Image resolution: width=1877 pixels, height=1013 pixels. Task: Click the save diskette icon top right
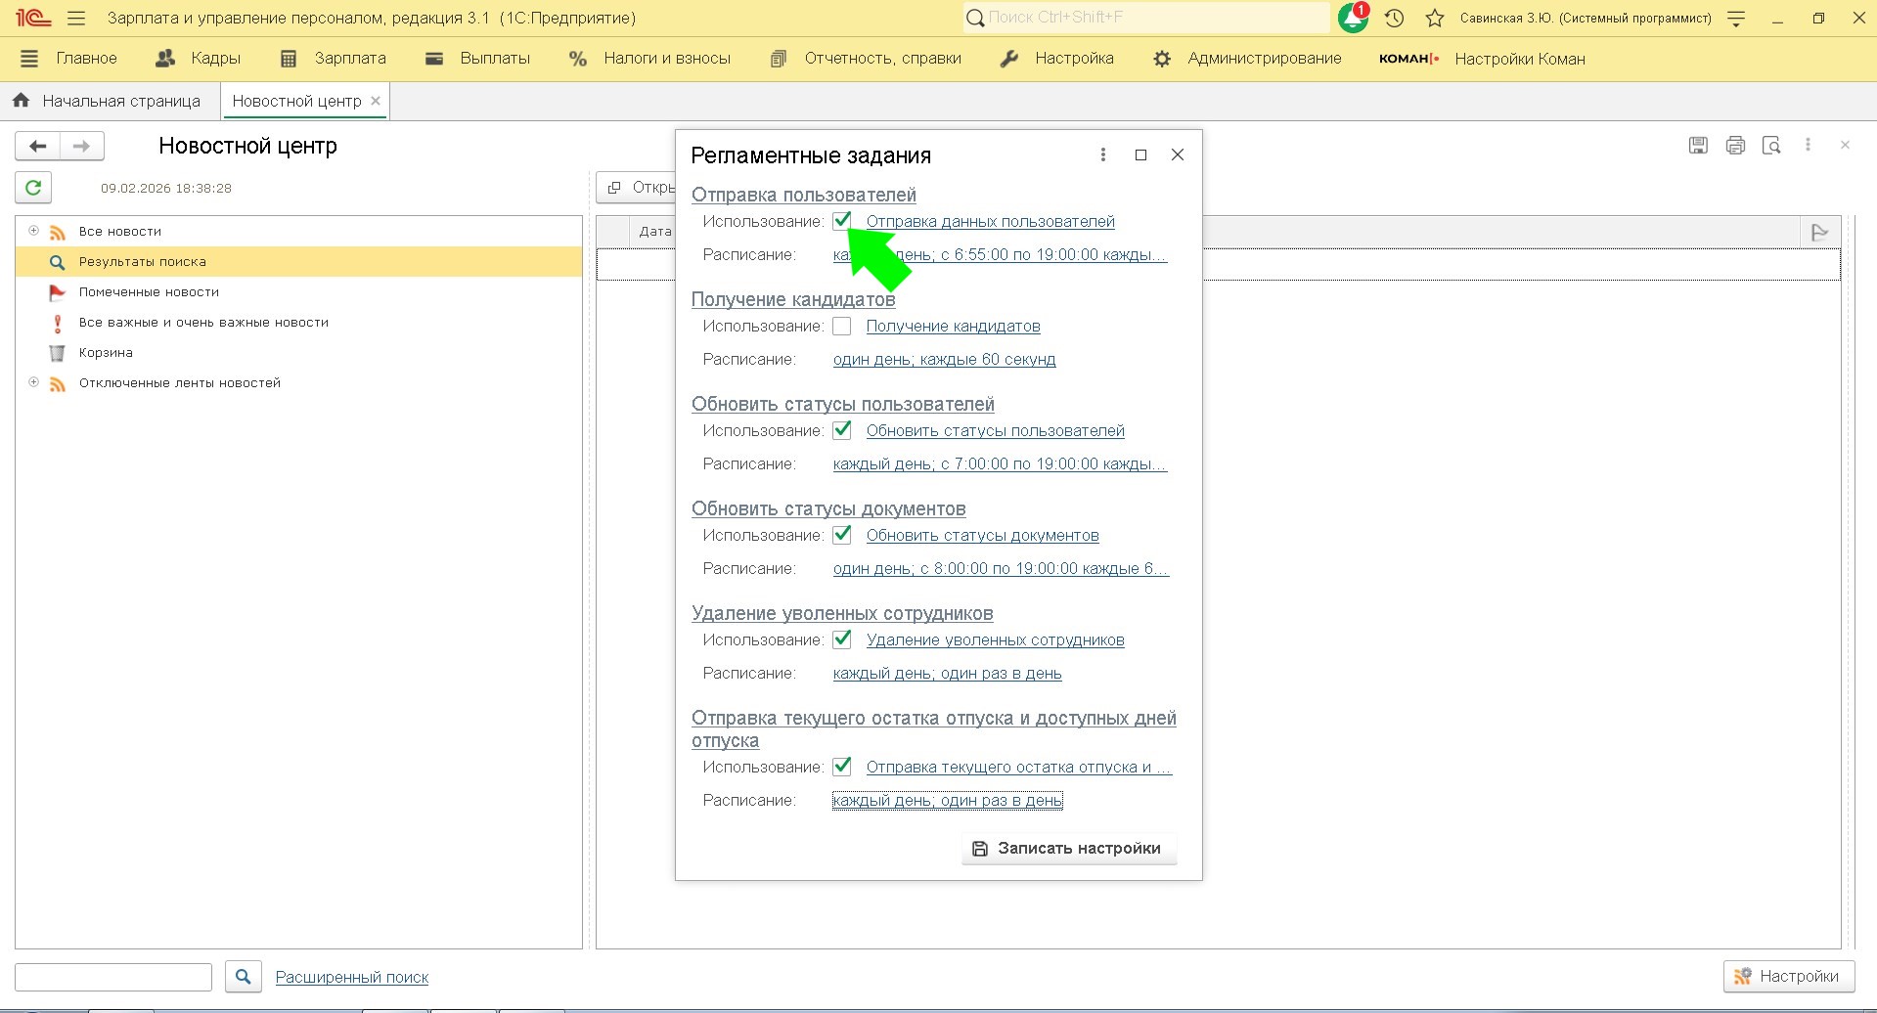click(x=1698, y=146)
